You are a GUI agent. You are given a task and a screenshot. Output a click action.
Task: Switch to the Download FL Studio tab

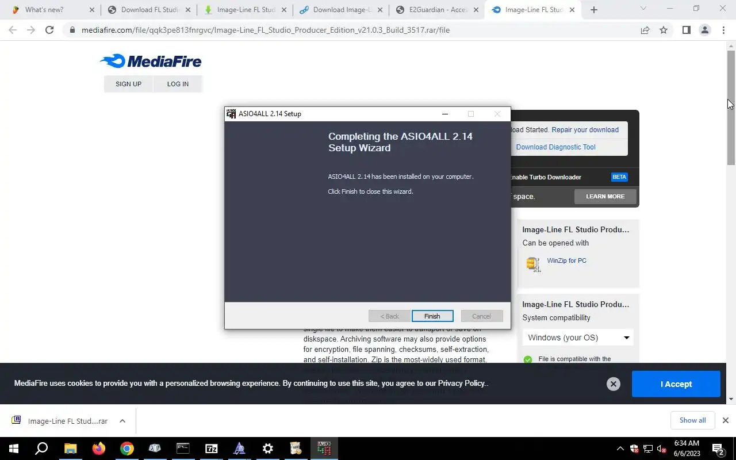click(x=148, y=10)
